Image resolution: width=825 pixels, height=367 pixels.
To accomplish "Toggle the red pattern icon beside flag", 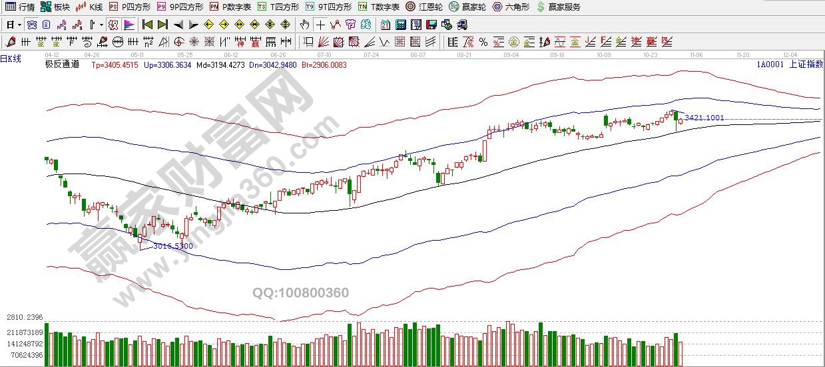I will click(113, 25).
